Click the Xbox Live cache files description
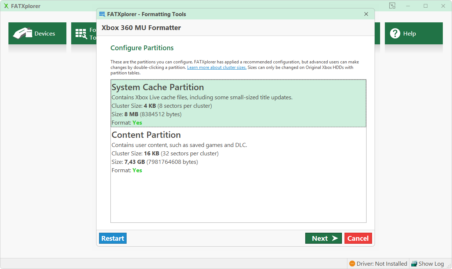The width and height of the screenshot is (452, 269). [202, 97]
